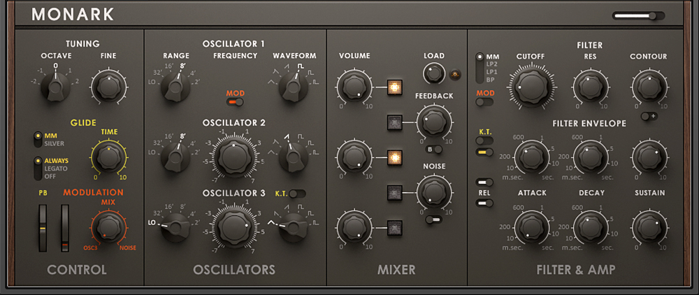Change the filter type MM/LP2/LP1/BP selector
Image resolution: width=699 pixels, height=295 pixels.
tap(480, 68)
